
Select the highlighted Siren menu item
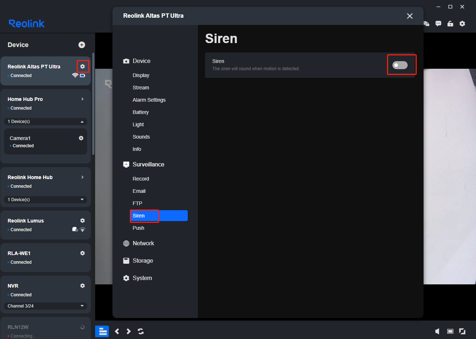pyautogui.click(x=159, y=216)
